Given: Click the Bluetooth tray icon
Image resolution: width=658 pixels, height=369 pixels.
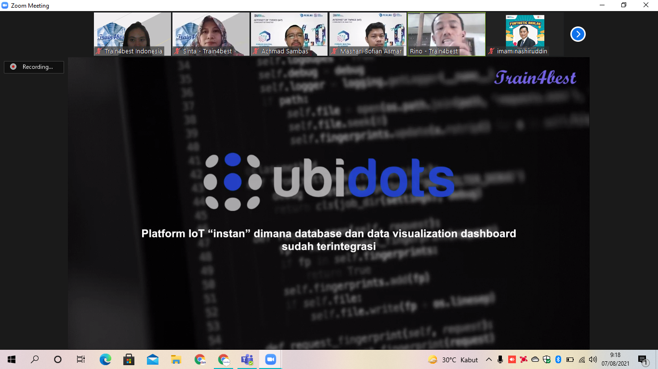Looking at the screenshot, I should click(x=558, y=359).
